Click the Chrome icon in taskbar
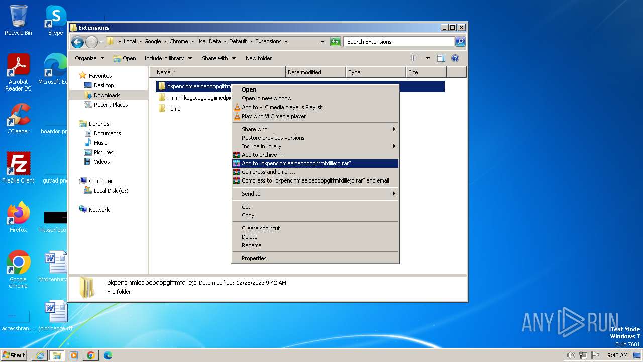The width and height of the screenshot is (643, 362). pos(91,355)
